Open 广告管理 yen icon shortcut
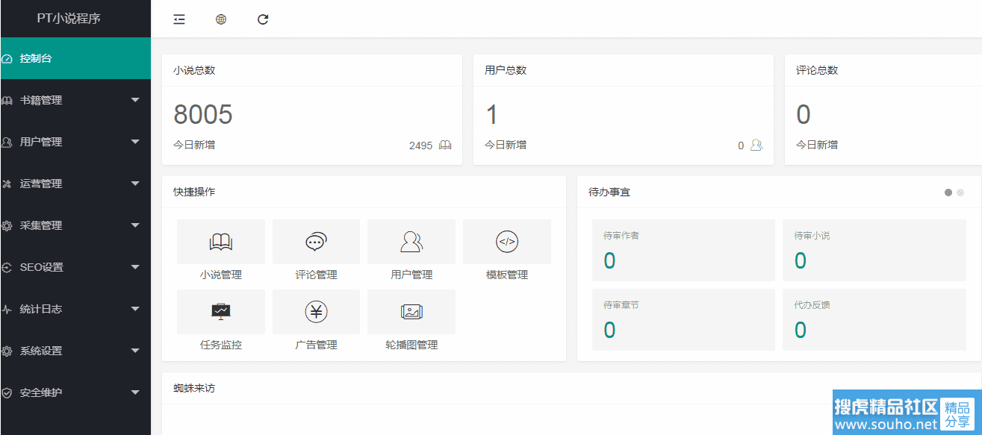Image resolution: width=982 pixels, height=435 pixels. [x=316, y=312]
